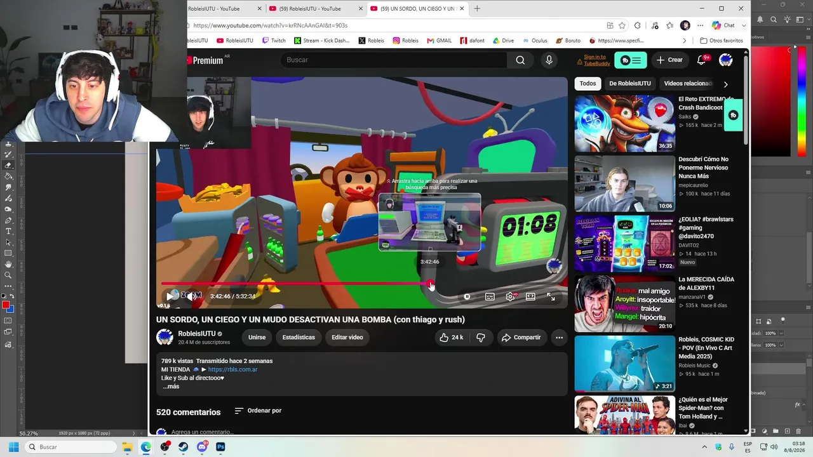Expand the description with ...más
This screenshot has width=813, height=457.
tap(171, 387)
